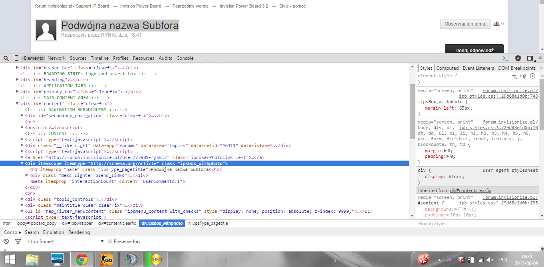Click the dock side icon in DevTools
The height and width of the screenshot is (267, 544).
(x=530, y=58)
